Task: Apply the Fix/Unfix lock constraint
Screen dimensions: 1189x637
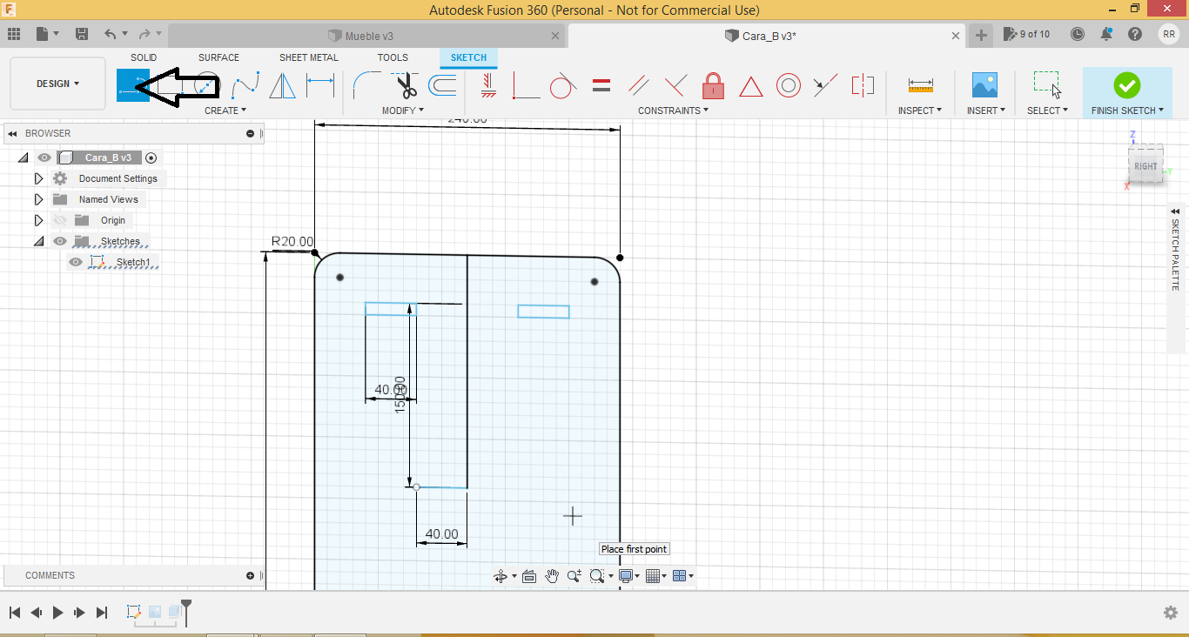Action: click(x=713, y=85)
